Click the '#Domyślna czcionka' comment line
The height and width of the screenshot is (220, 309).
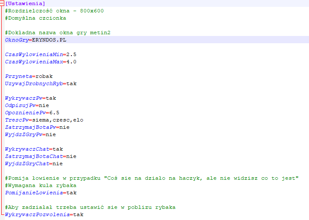[35, 18]
